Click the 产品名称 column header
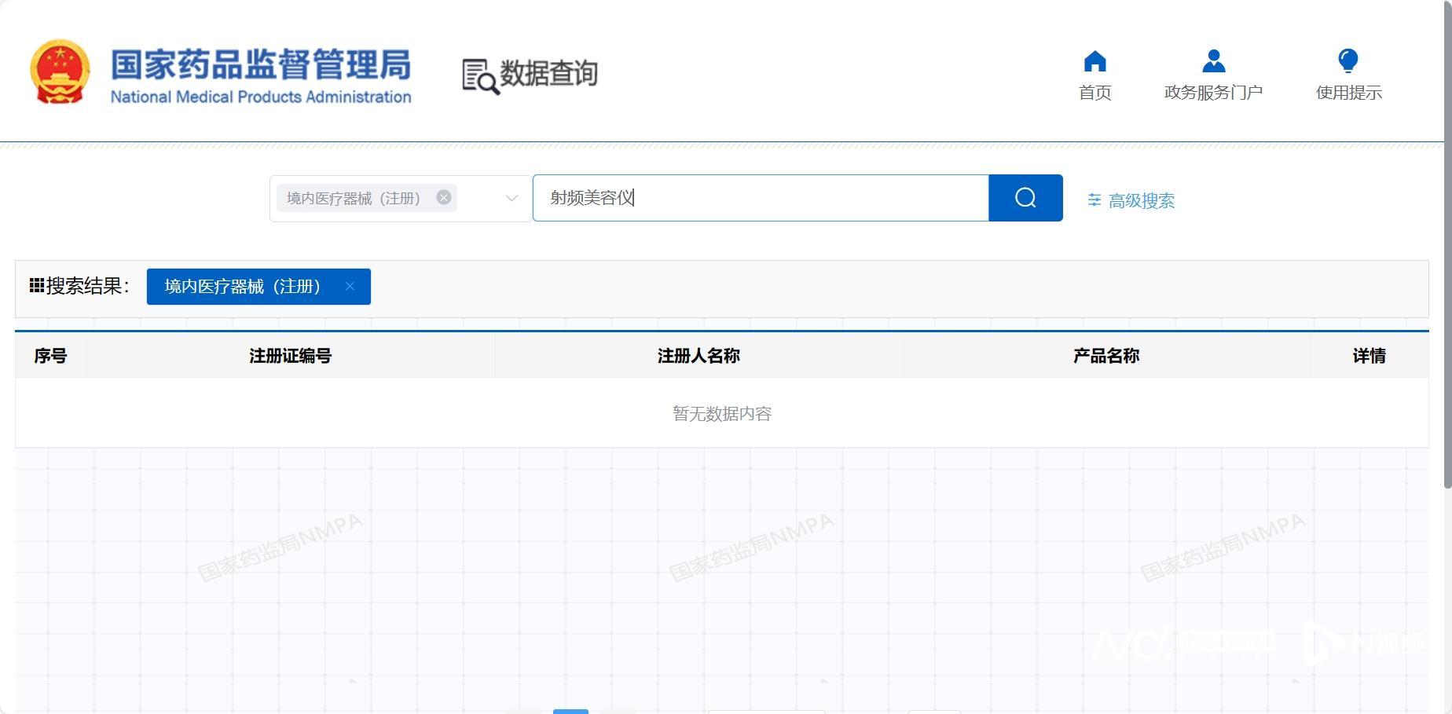Screen dimensions: 1452x714 1105,356
